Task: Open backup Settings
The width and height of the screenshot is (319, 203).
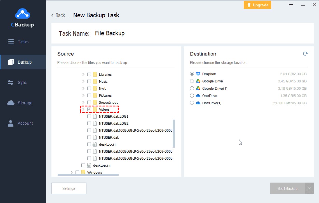Action: coord(69,188)
